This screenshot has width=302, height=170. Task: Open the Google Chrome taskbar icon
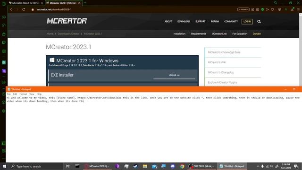[x=182, y=166]
